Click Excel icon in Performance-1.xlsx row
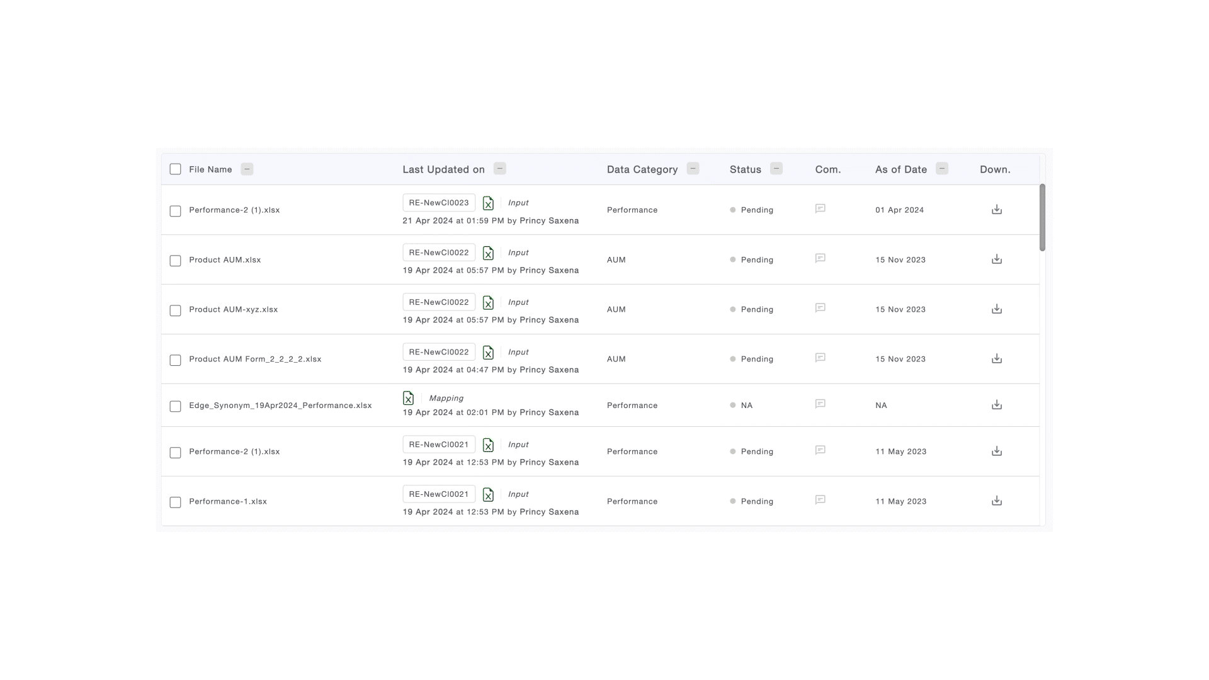 [488, 495]
